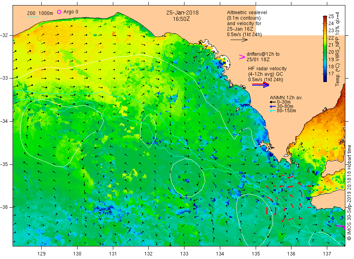Click the magenta Argo circle marker
The image size is (354, 259).
[x=59, y=12]
